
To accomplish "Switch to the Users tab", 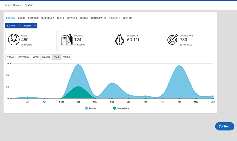I will [x=22, y=18].
